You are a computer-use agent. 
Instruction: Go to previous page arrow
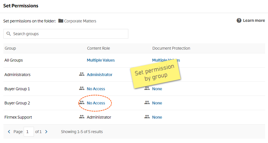click(9, 132)
